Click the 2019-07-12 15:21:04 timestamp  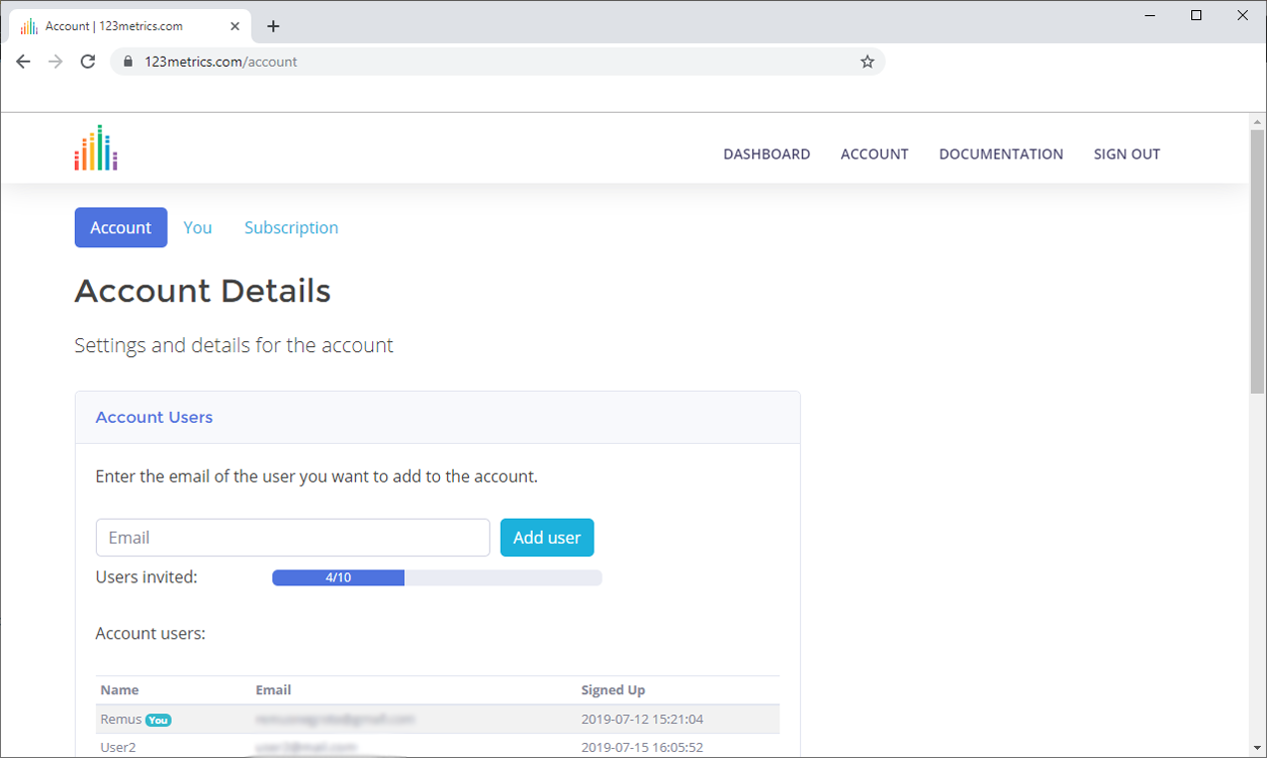point(642,719)
